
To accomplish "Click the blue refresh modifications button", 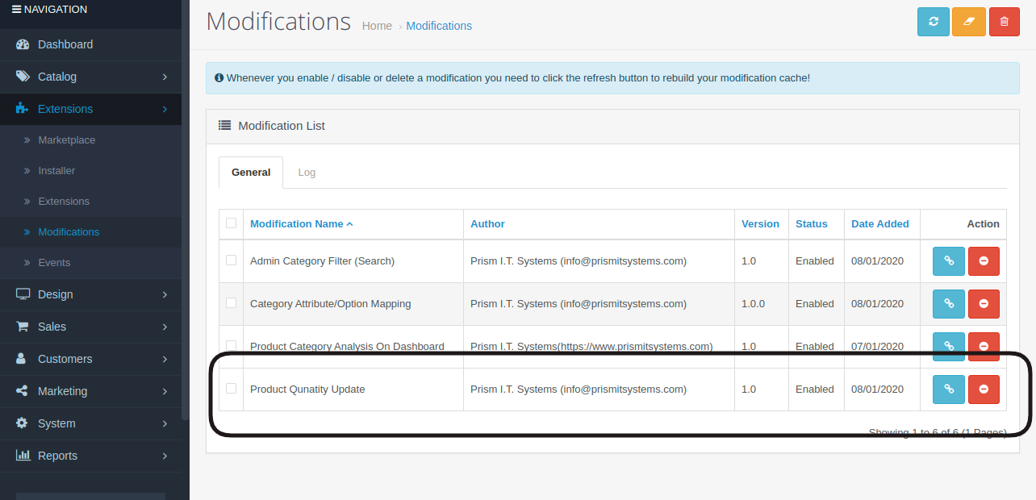I will click(933, 22).
